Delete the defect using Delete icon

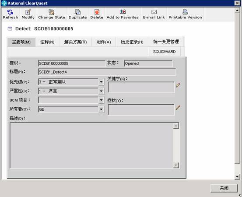(97, 12)
